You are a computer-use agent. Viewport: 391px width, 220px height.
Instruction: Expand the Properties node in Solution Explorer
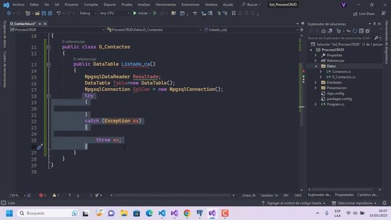tap(316, 56)
